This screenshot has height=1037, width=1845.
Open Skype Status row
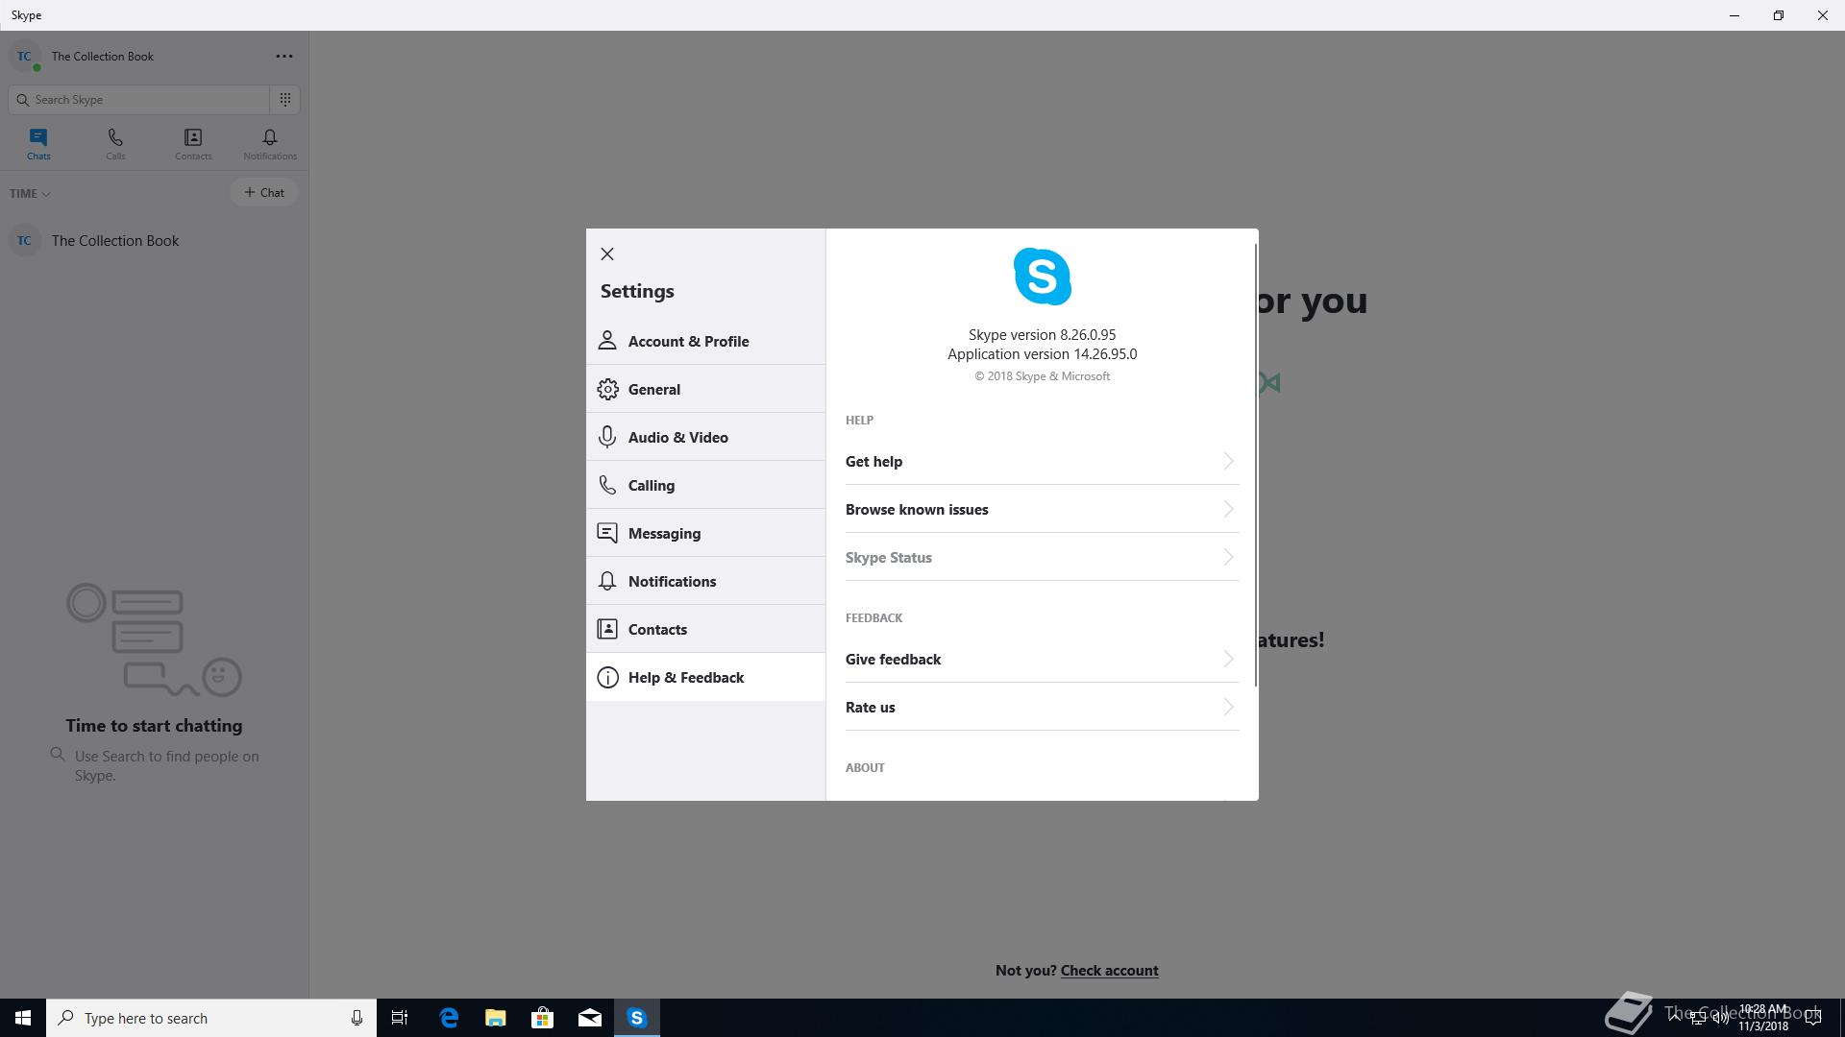(x=1042, y=557)
